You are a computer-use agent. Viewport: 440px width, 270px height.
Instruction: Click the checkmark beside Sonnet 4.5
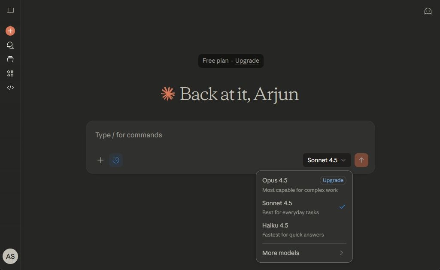(342, 206)
